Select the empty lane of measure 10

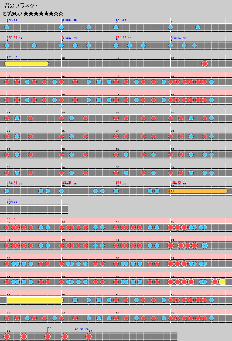pos(89,64)
